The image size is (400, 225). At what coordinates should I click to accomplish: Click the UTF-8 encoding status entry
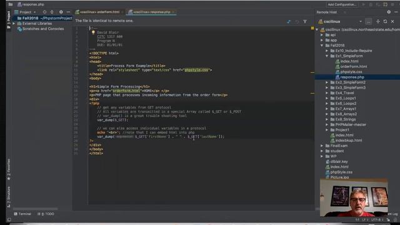[x=377, y=219]
